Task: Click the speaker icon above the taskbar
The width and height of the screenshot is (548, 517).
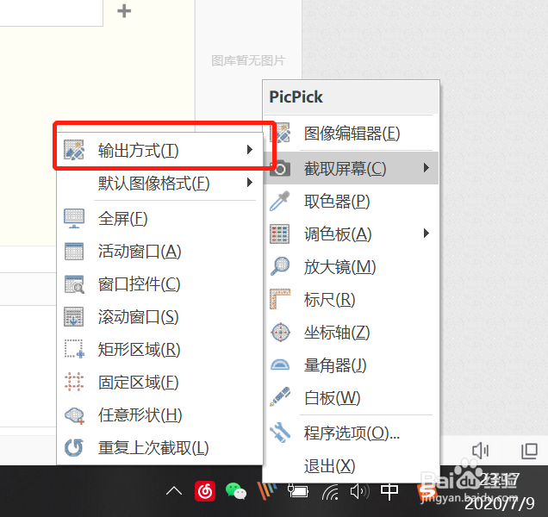Action: [x=481, y=451]
